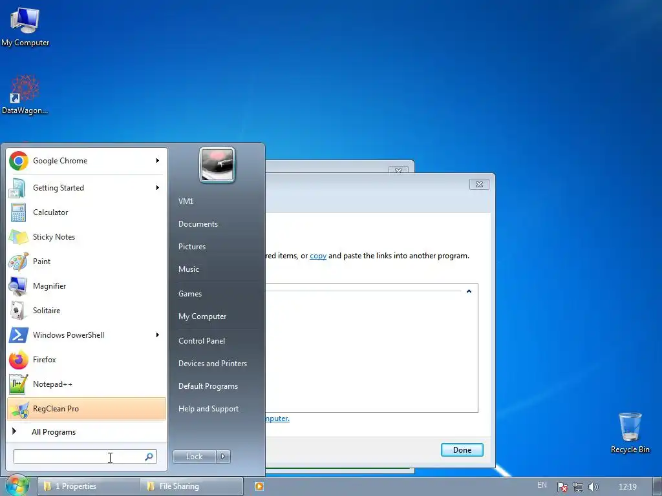The image size is (662, 496).
Task: Click the Getting Started icon
Action: [x=17, y=188]
